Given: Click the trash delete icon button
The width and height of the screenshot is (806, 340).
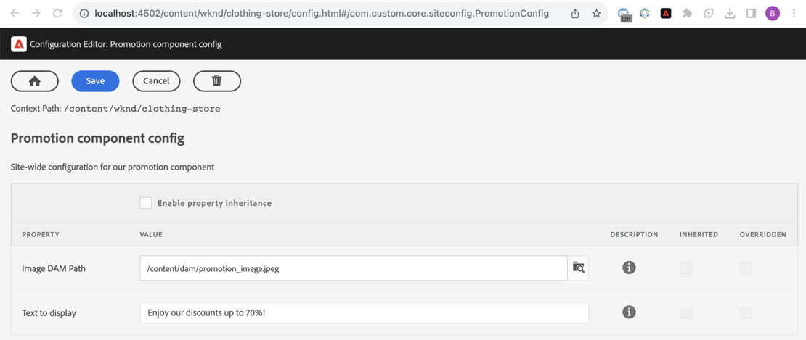Looking at the screenshot, I should pos(216,81).
